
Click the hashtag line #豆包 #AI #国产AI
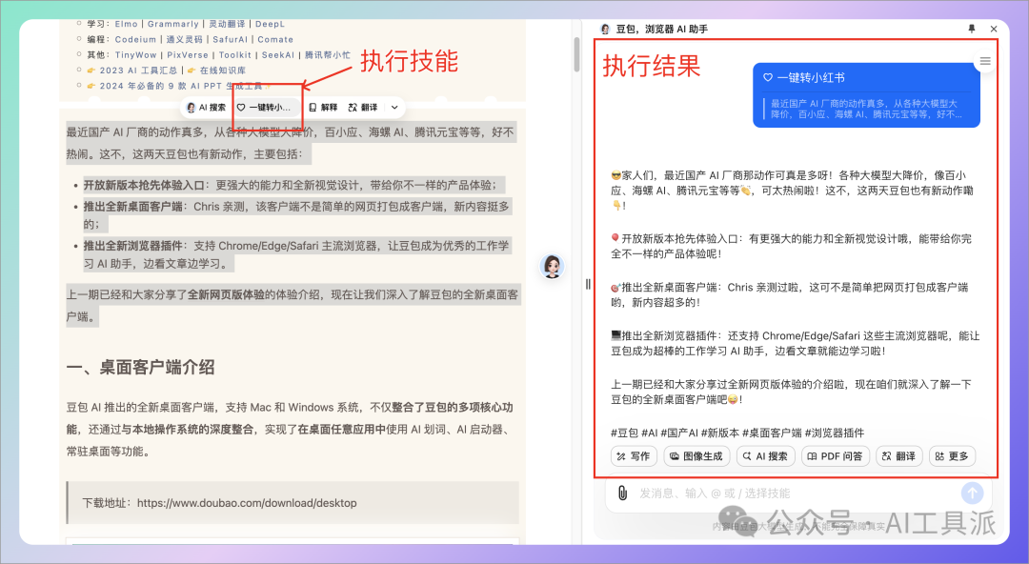736,433
